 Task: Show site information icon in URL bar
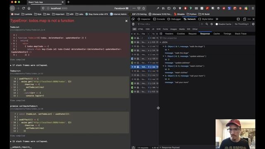click(48, 8)
